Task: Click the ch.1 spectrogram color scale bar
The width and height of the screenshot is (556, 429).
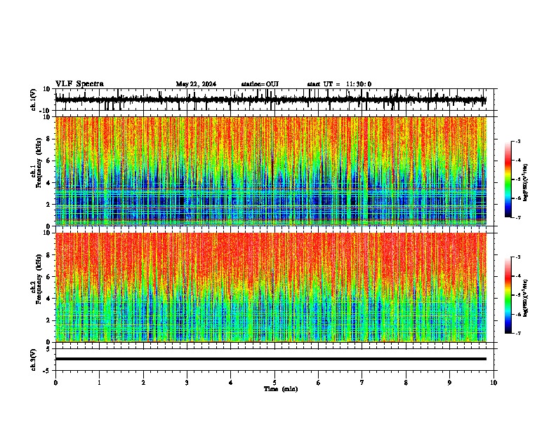Action: coord(508,179)
